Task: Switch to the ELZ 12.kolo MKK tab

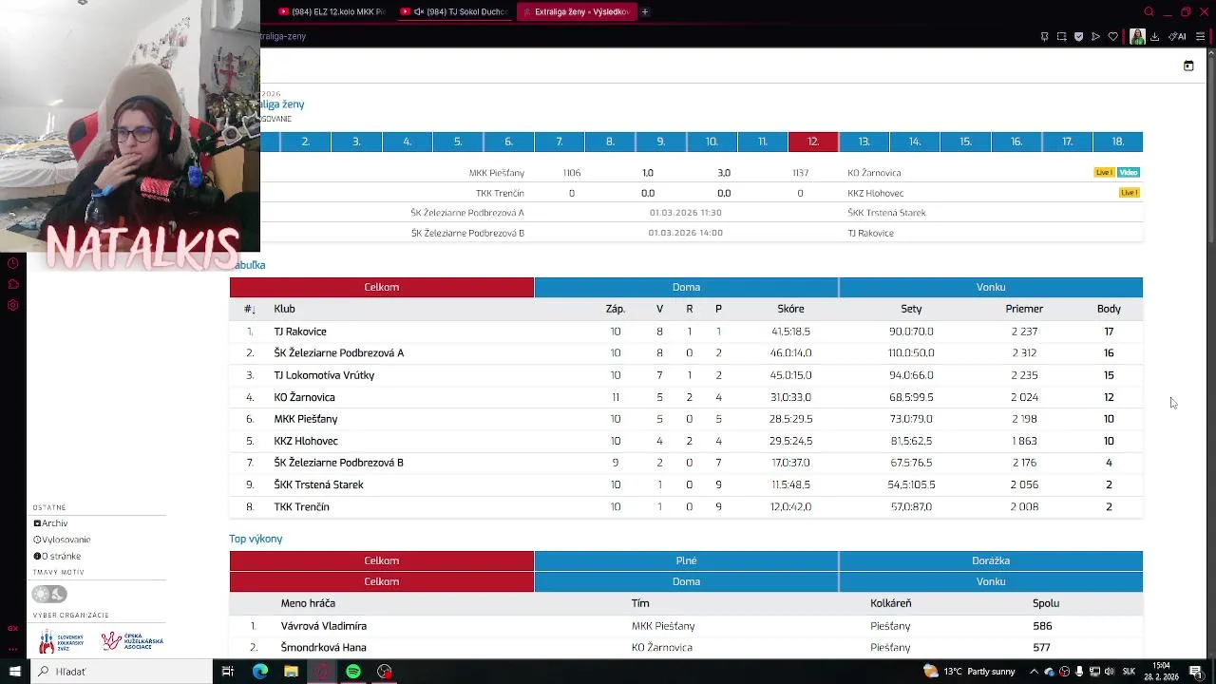Action: 331,11
